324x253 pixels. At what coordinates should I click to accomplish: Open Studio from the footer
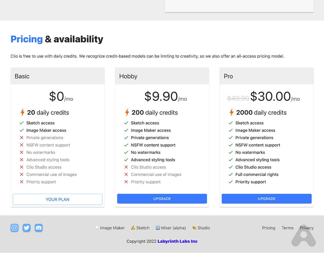point(201,228)
